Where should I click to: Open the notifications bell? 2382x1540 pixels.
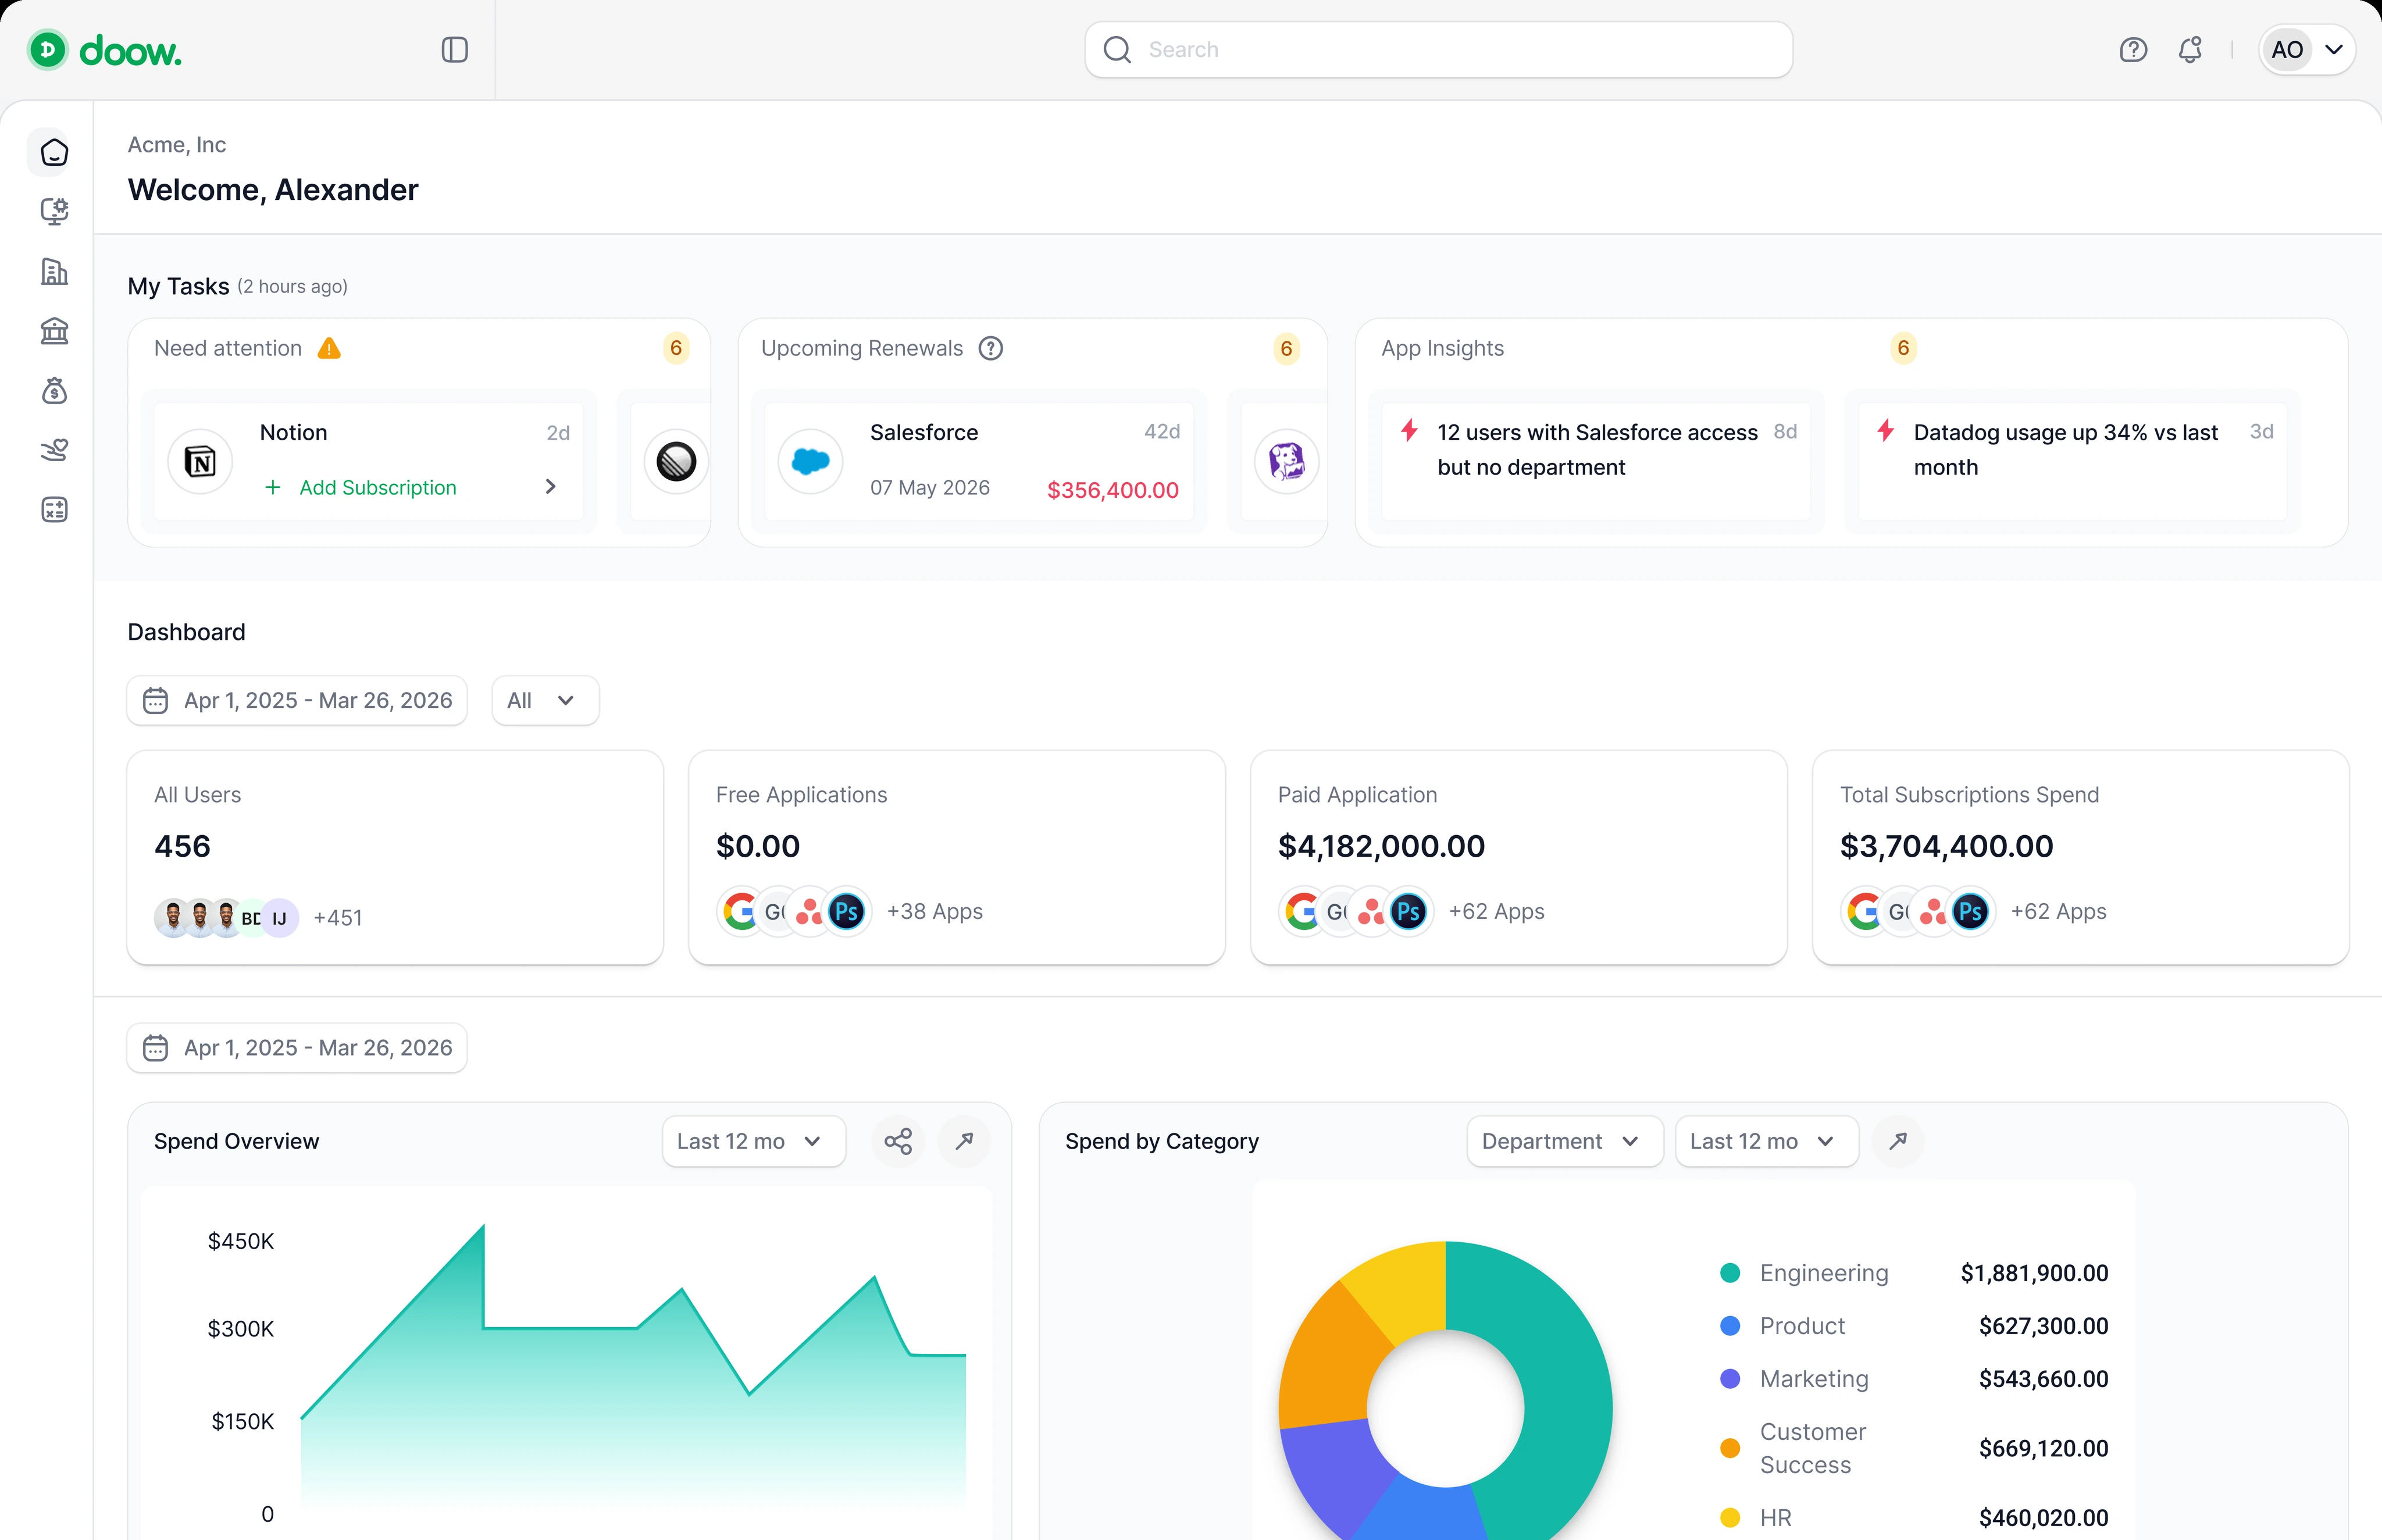[2190, 50]
